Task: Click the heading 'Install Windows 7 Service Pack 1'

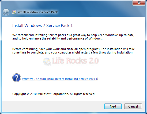Action: click(43, 26)
